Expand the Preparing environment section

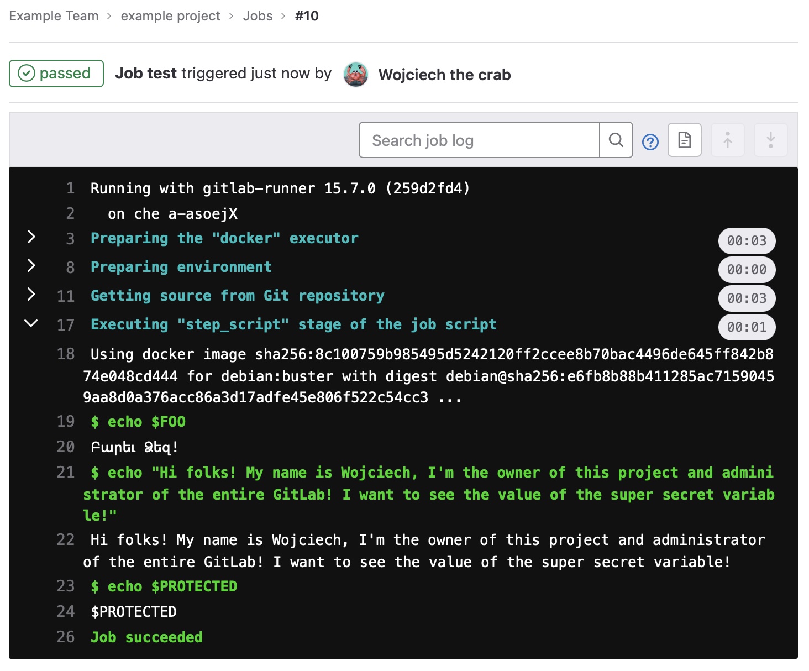(31, 266)
